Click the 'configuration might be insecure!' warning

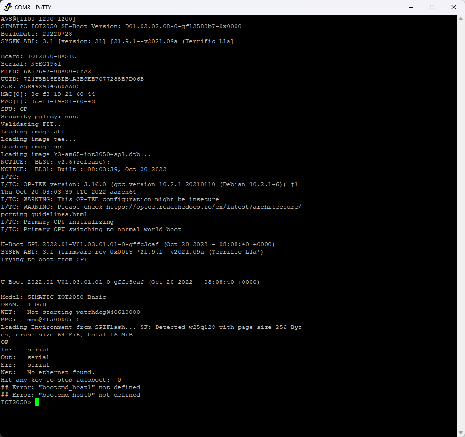point(112,199)
